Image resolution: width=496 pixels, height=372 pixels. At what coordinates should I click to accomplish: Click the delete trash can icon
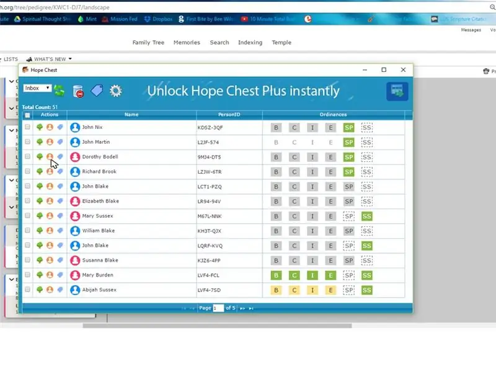pos(78,91)
